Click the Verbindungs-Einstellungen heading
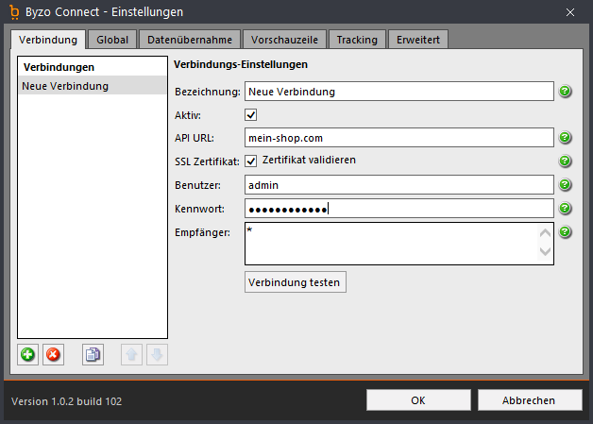This screenshot has height=424, width=593. pos(241,64)
